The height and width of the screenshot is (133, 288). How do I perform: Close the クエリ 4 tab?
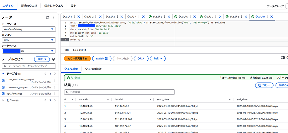(143, 17)
